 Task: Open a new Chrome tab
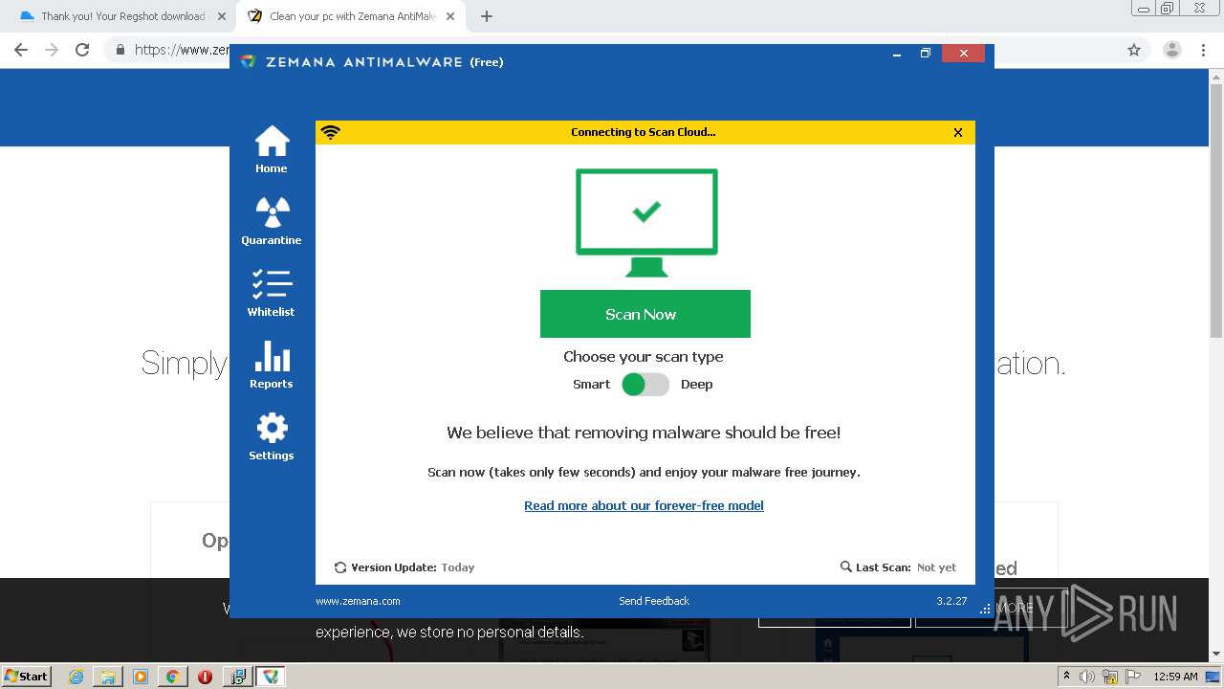[x=487, y=16]
